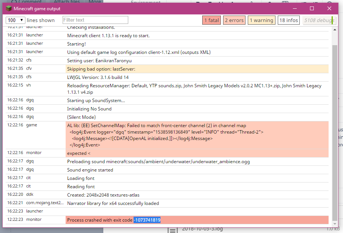343x233 pixels.
Task: Toggle the 18 infos filter
Action: point(289,20)
